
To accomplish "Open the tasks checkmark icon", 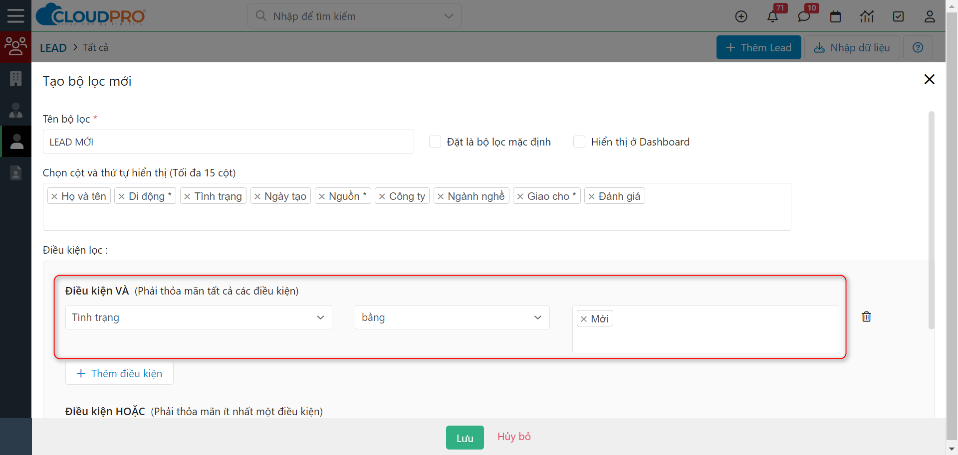I will point(898,16).
